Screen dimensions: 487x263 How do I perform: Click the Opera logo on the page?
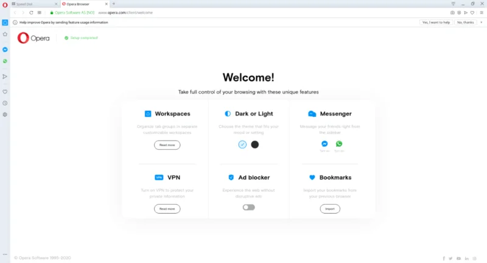(x=33, y=38)
